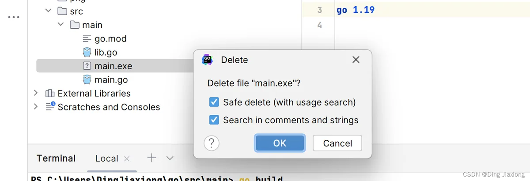Uncheck Search in comments and strings

coord(214,120)
